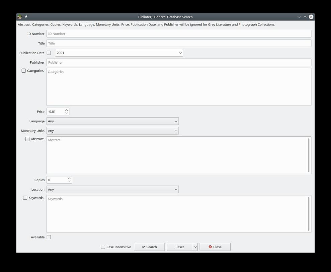The height and width of the screenshot is (272, 331).
Task: Open the Monetary Units dropdown
Action: pyautogui.click(x=112, y=131)
